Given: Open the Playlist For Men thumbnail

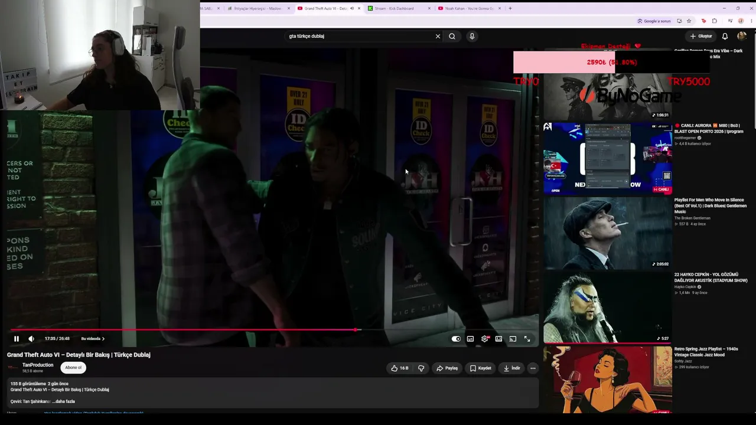Looking at the screenshot, I should tap(608, 233).
